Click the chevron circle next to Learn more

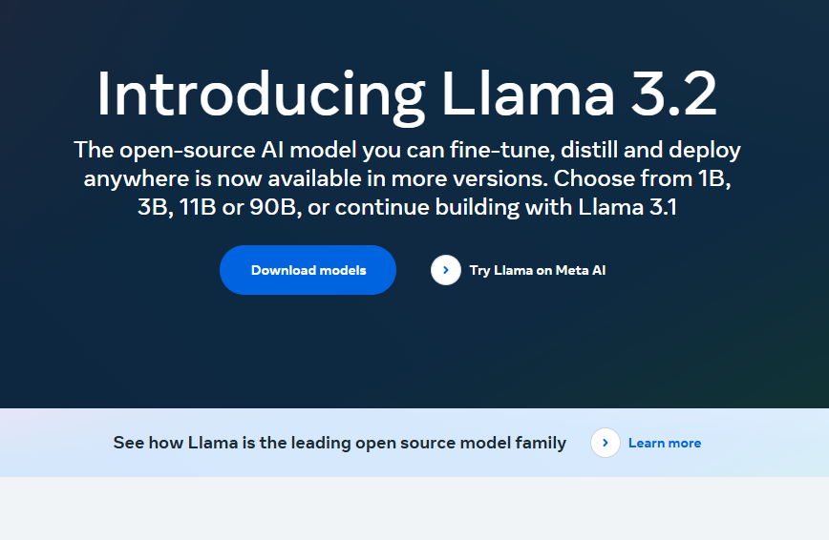(x=606, y=443)
